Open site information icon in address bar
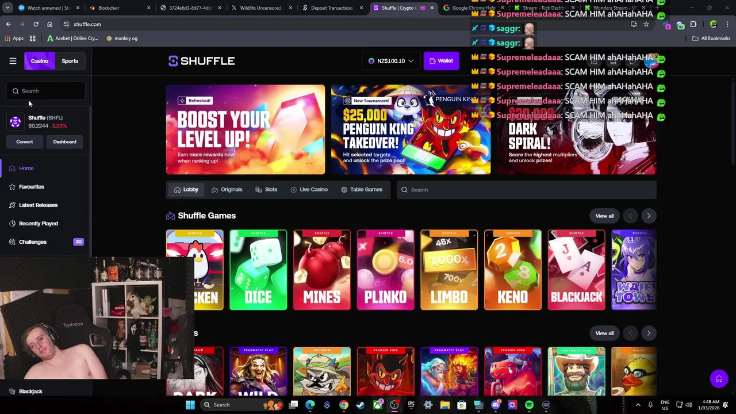The image size is (736, 414). tap(66, 24)
